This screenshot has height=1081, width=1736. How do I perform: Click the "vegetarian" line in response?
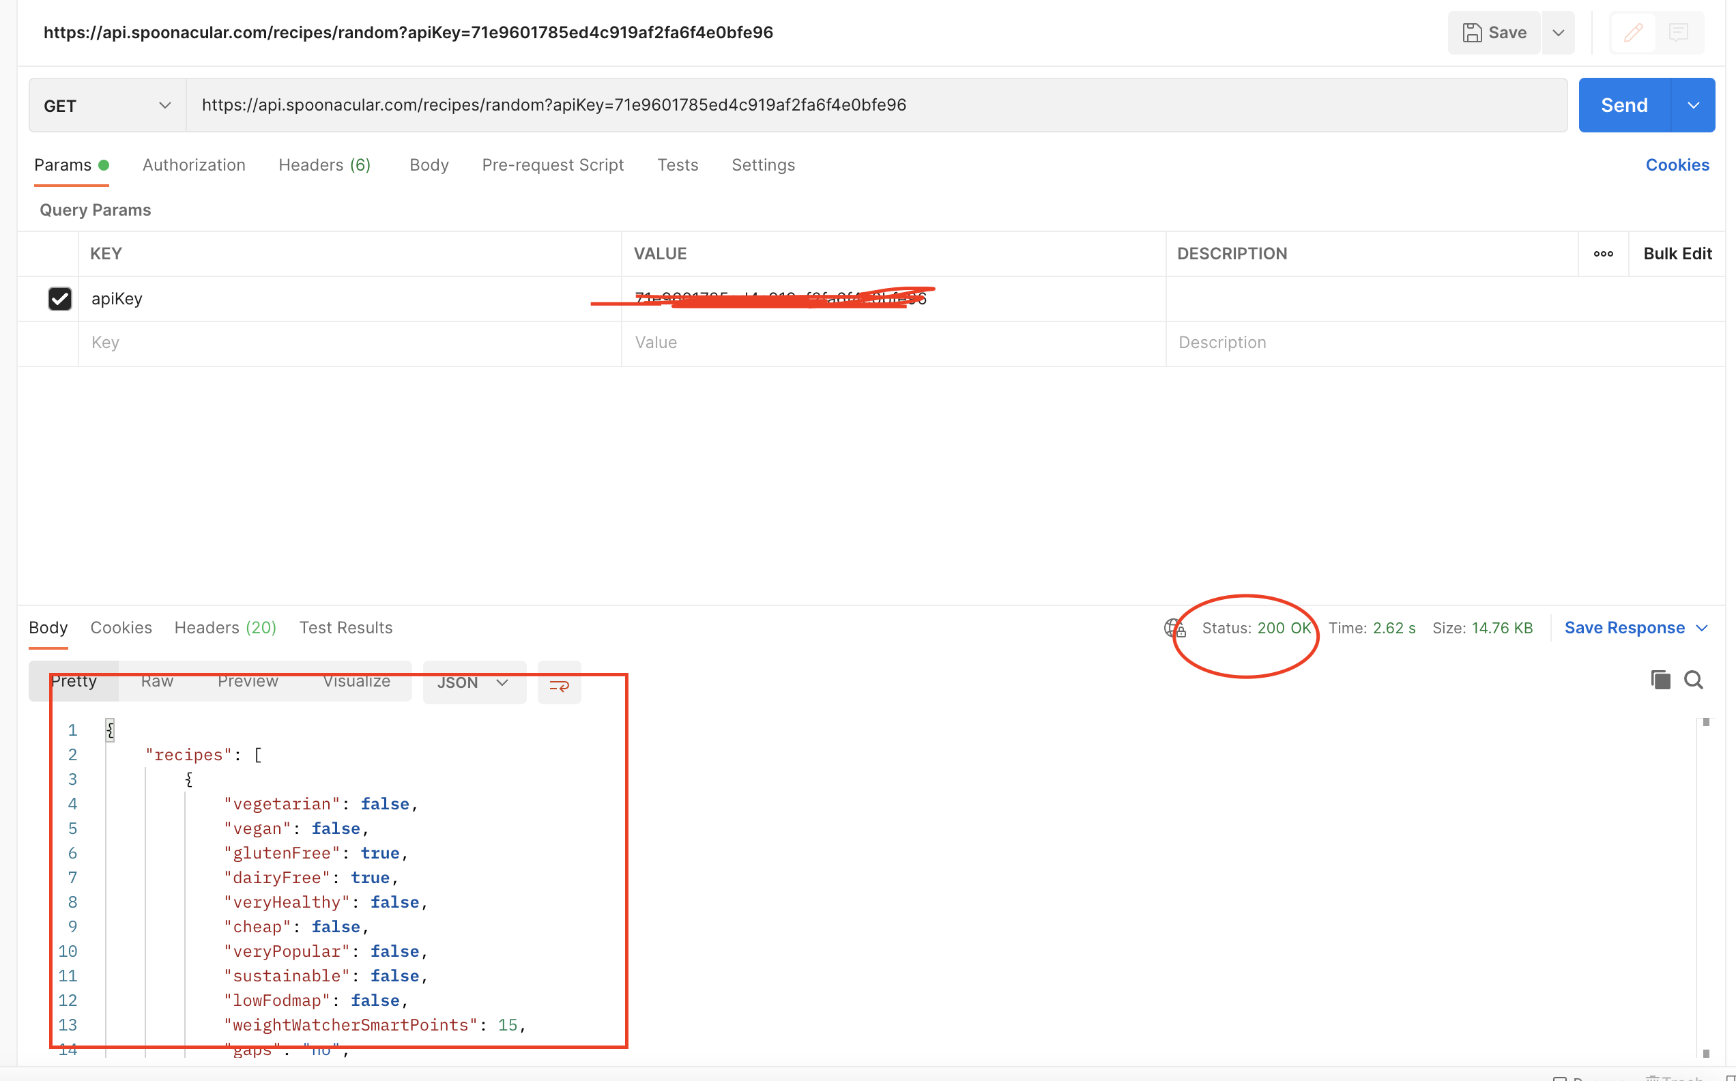tap(320, 805)
